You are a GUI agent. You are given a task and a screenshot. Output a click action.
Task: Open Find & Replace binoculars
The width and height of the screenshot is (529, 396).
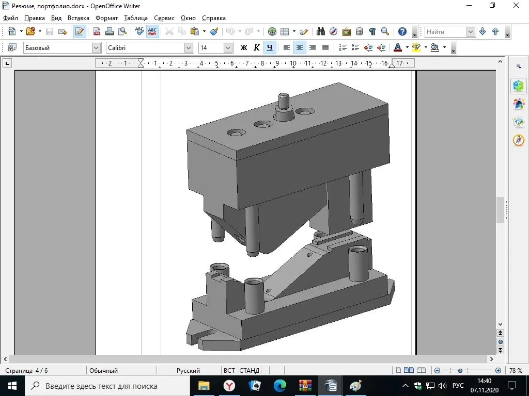(x=320, y=31)
